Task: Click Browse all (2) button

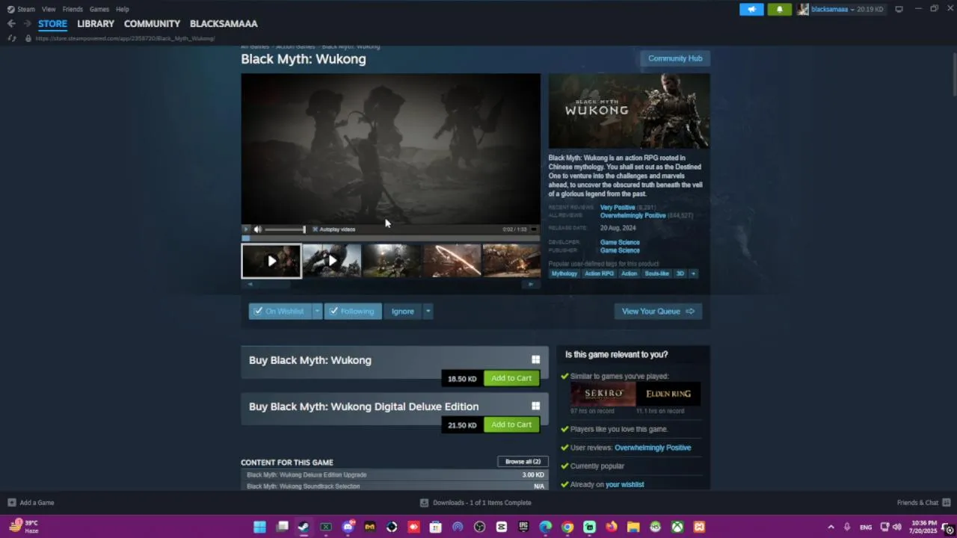Action: tap(523, 462)
